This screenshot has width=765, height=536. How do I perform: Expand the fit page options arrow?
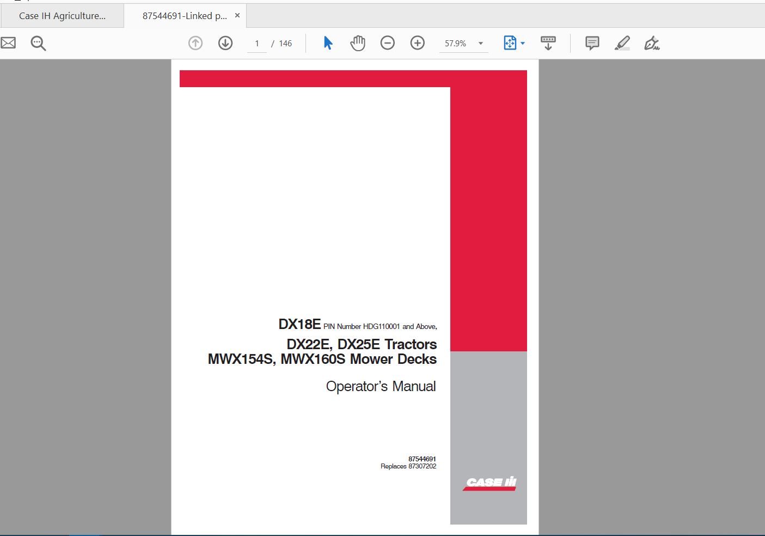[x=523, y=43]
